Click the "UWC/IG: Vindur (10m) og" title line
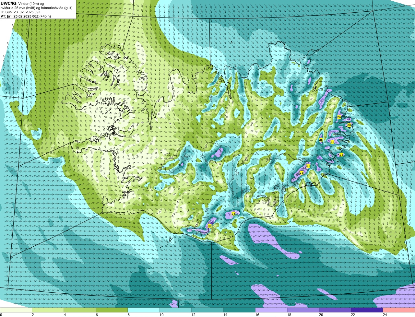The height and width of the screenshot is (317, 415). (22, 3)
